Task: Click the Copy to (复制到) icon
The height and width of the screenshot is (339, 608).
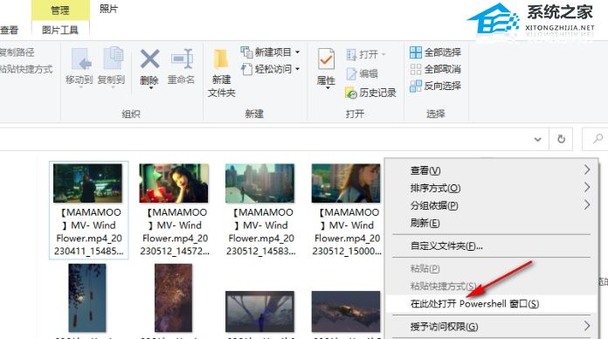Action: (x=113, y=59)
